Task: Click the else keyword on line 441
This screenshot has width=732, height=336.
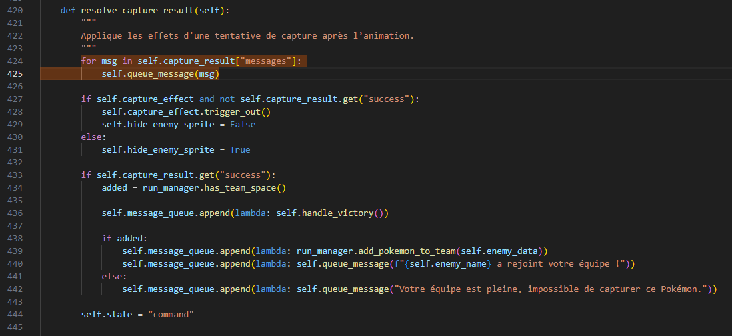Action: click(111, 277)
